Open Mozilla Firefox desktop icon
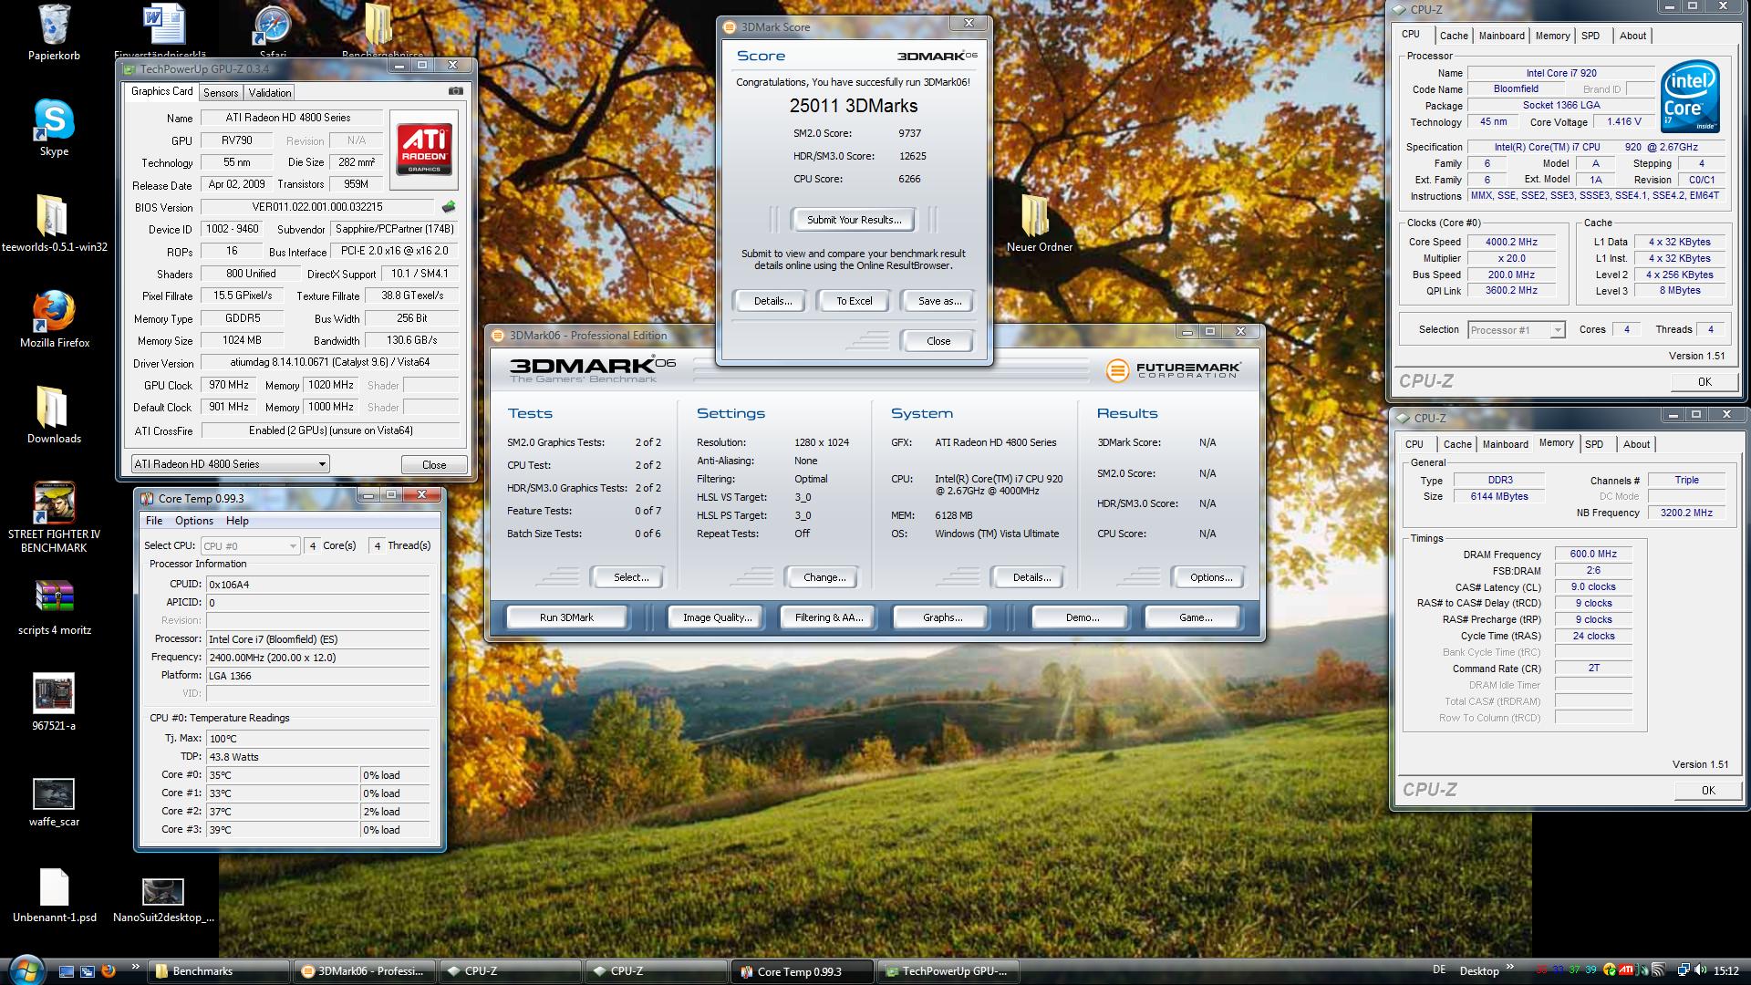This screenshot has width=1751, height=985. coord(54,312)
